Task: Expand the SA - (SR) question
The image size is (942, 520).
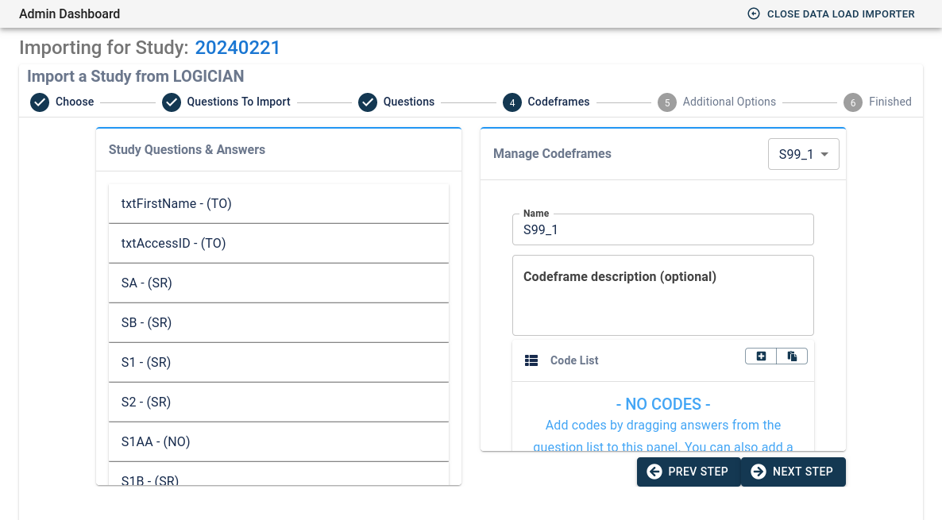Action: (279, 283)
